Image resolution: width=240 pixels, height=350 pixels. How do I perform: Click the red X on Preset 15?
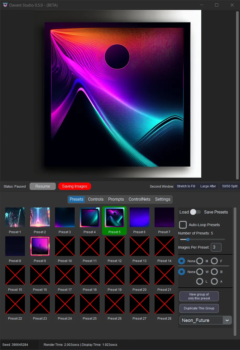[x=15, y=275]
